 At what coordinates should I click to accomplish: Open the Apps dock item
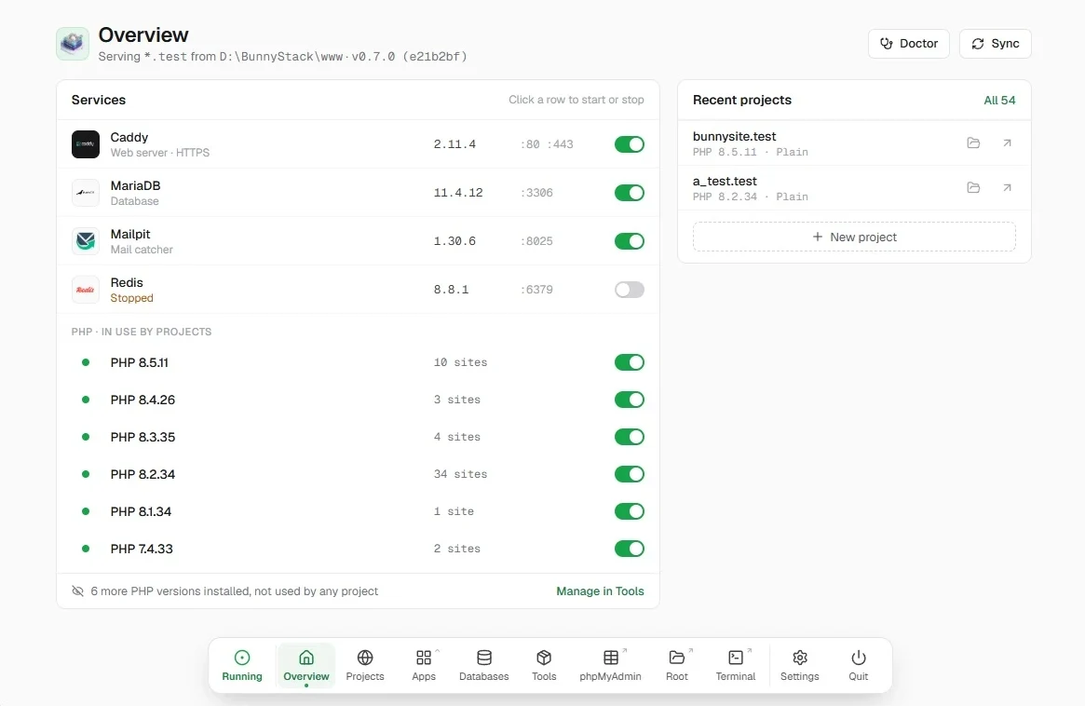click(424, 665)
